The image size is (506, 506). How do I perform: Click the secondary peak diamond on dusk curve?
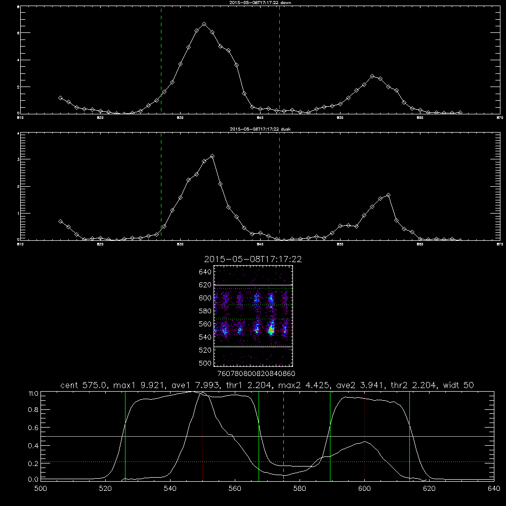point(388,195)
